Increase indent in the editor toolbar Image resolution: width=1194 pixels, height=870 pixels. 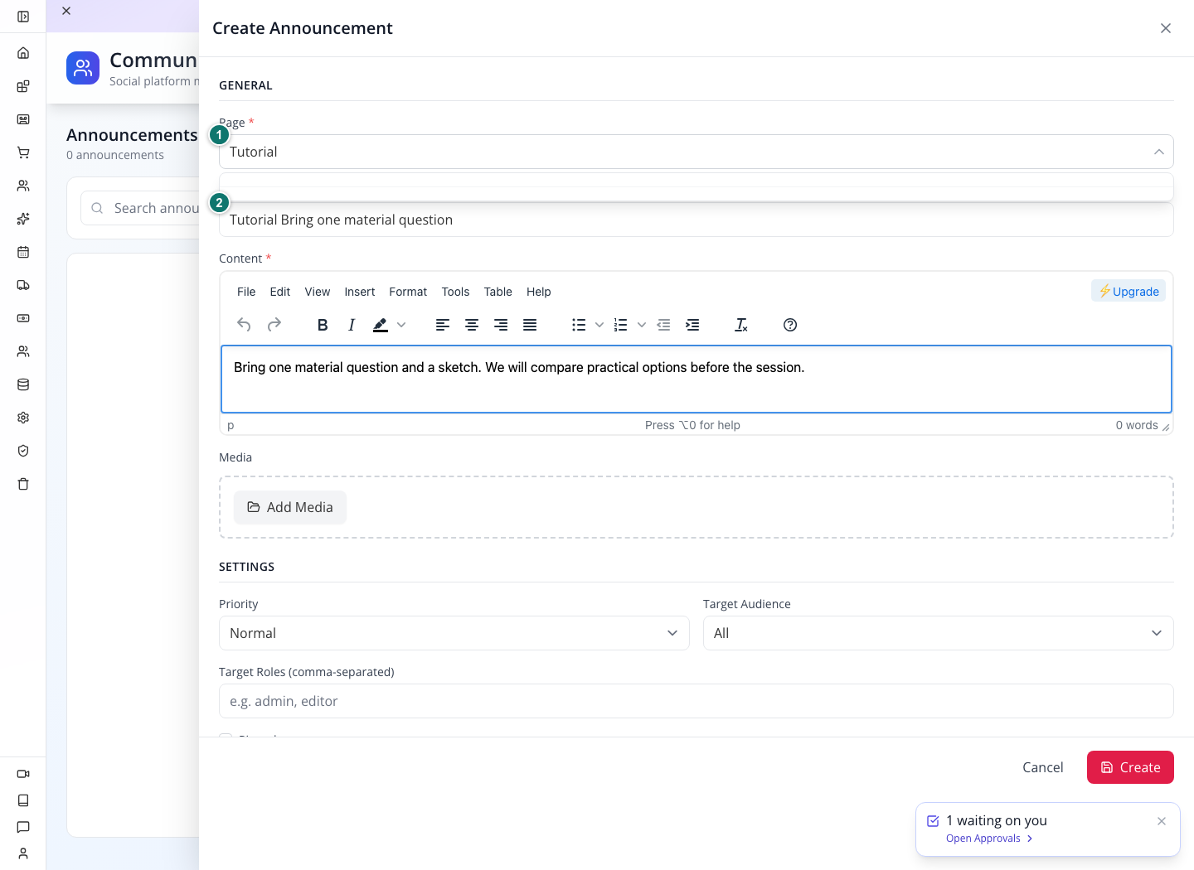(692, 325)
